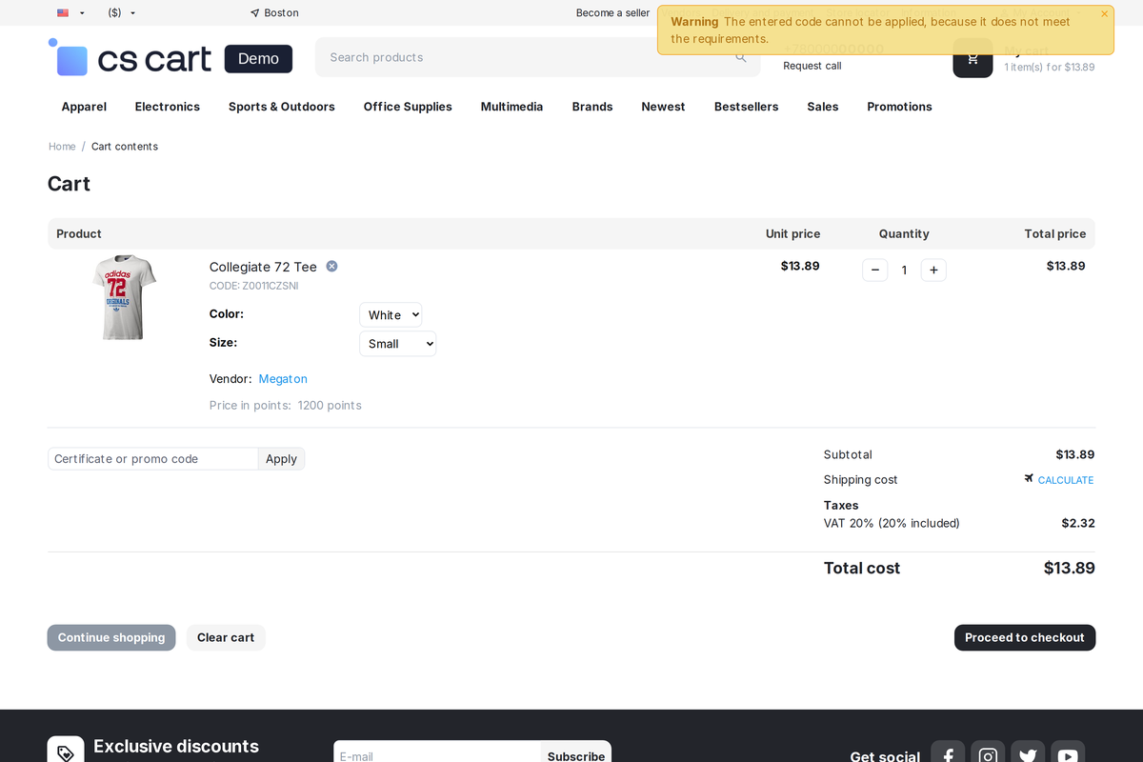
Task: Click the '1 item(s) for $13.89' cart summary
Action: pyautogui.click(x=1050, y=68)
